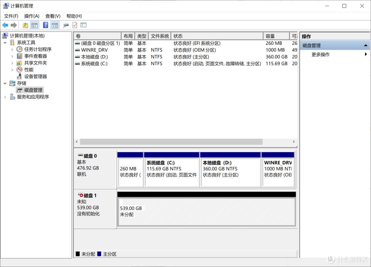Sort by the 布局 column header
This screenshot has width=371, height=267.
pyautogui.click(x=128, y=36)
